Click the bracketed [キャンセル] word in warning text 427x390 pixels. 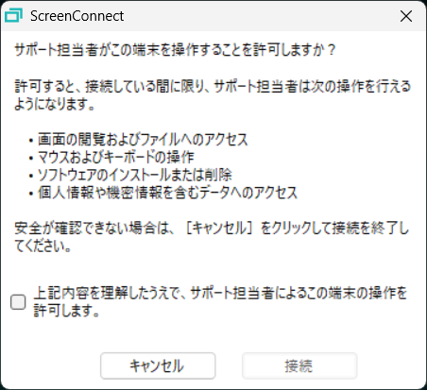(220, 229)
